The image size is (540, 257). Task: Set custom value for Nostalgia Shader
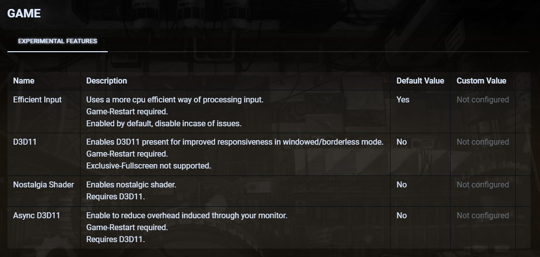[482, 185]
